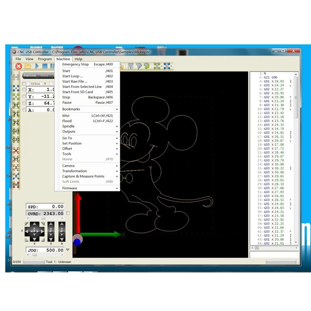Switch to the State tab

pyautogui.click(x=44, y=75)
